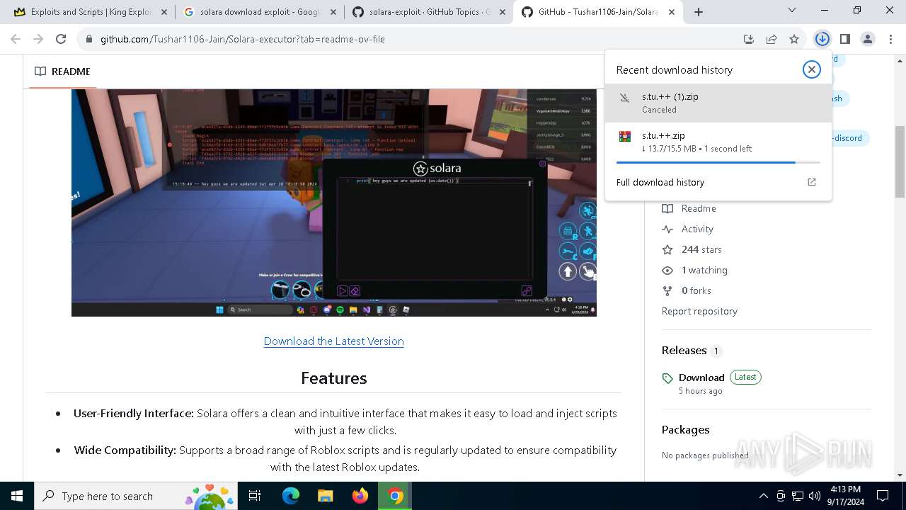Reload the current page
The height and width of the screenshot is (510, 906).
(61, 39)
